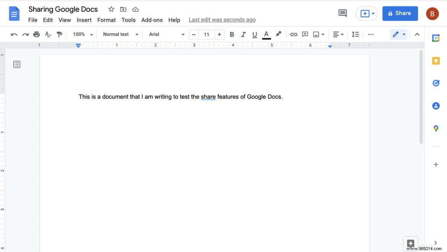447x252 pixels.
Task: Toggle underline formatting
Action: click(254, 34)
